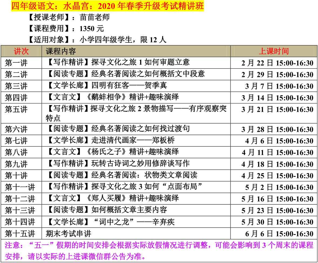Click the course fee 1350 元 text
The image size is (318, 263).
tap(92, 29)
